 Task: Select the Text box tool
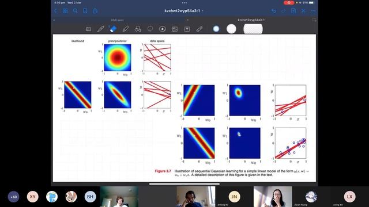coord(187,29)
